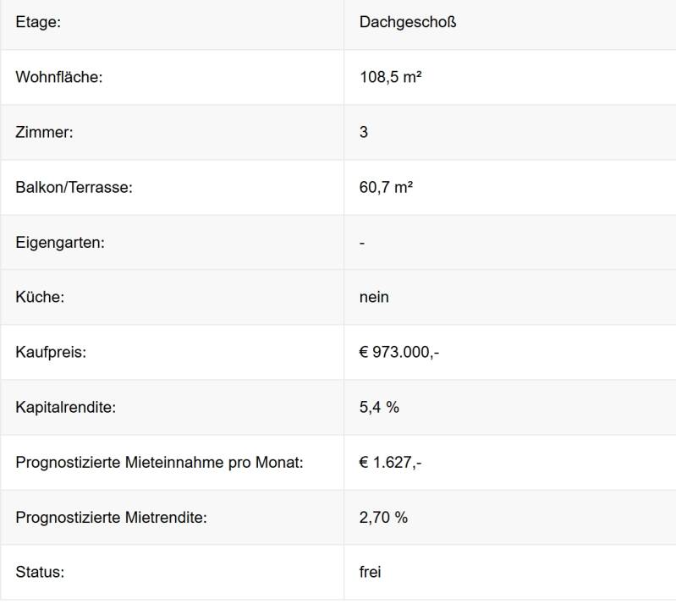Image resolution: width=676 pixels, height=604 pixels.
Task: Click the "Zimmer:" label
Action: coord(44,132)
